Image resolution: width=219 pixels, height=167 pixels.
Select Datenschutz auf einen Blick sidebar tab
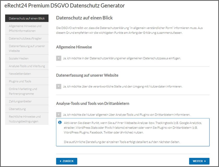[x=27, y=19]
